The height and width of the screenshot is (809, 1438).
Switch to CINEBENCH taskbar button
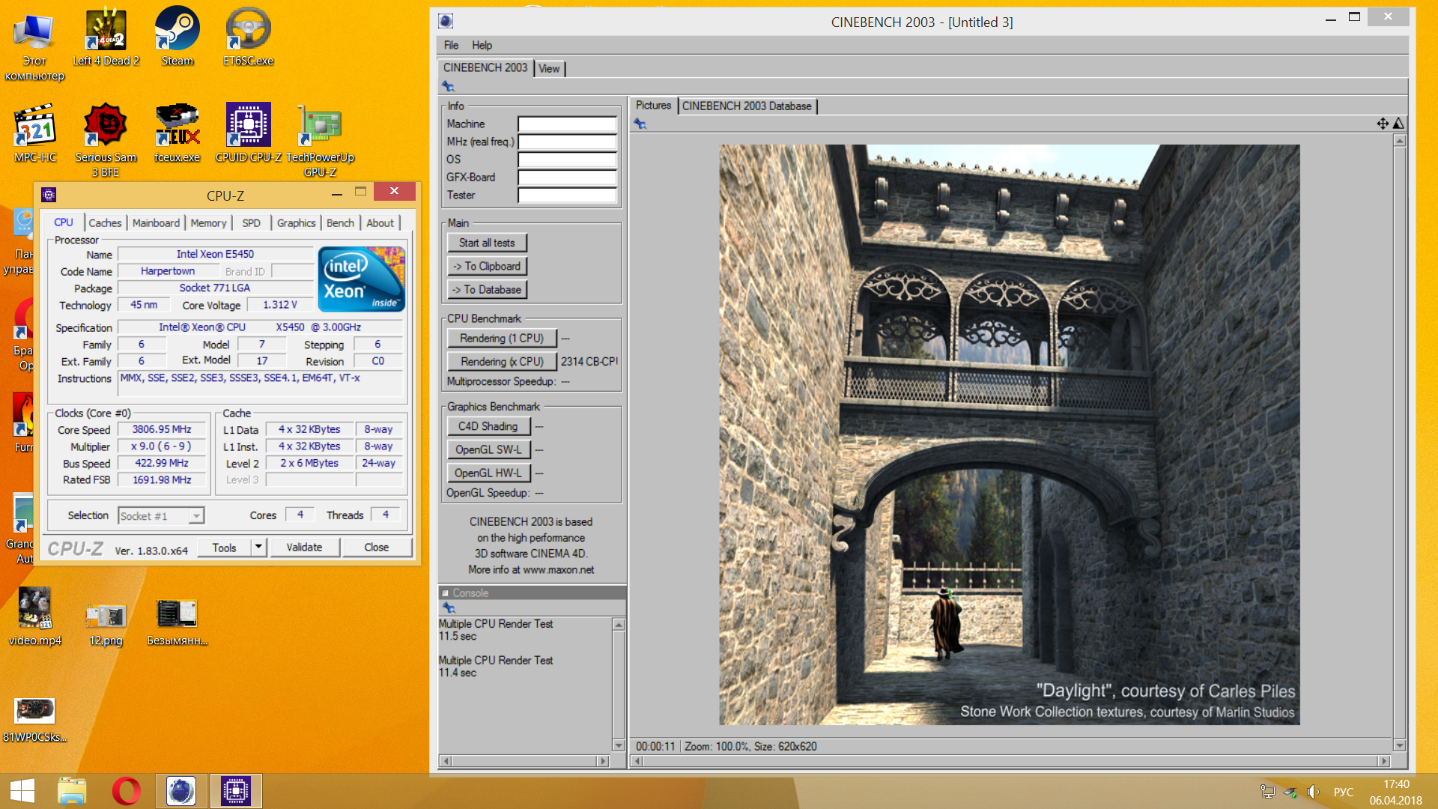pos(180,791)
